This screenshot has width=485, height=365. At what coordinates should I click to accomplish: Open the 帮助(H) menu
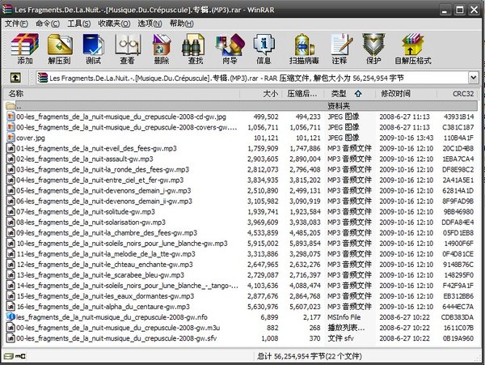[x=182, y=23]
